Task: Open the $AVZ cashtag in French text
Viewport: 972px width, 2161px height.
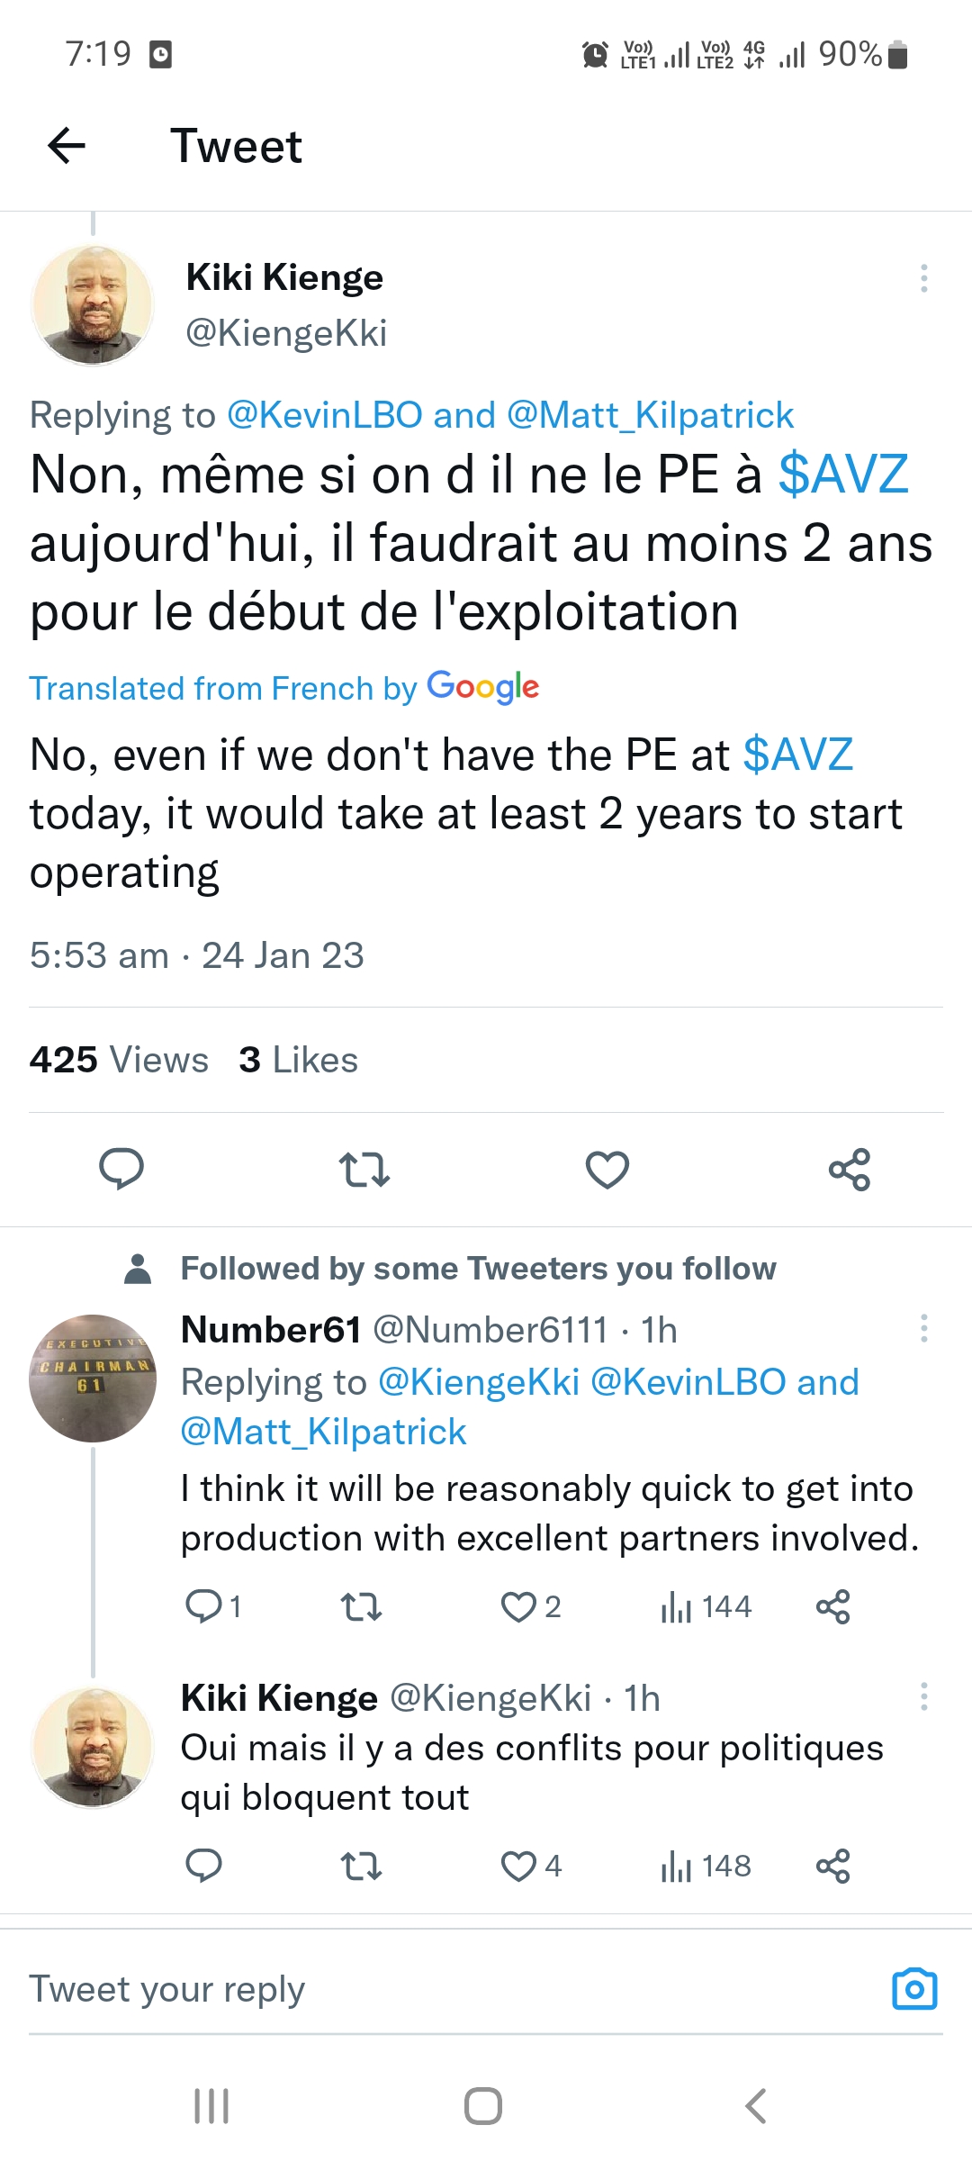Action: point(843,475)
